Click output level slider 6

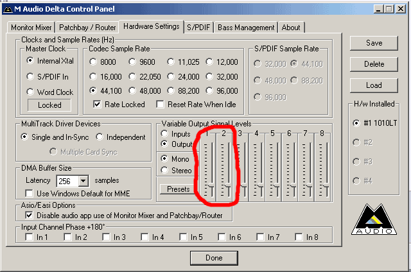coord(293,187)
